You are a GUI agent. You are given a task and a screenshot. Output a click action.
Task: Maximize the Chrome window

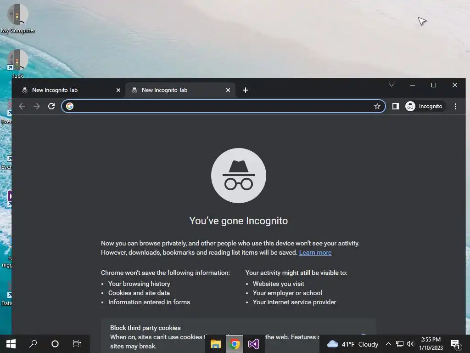click(x=433, y=85)
